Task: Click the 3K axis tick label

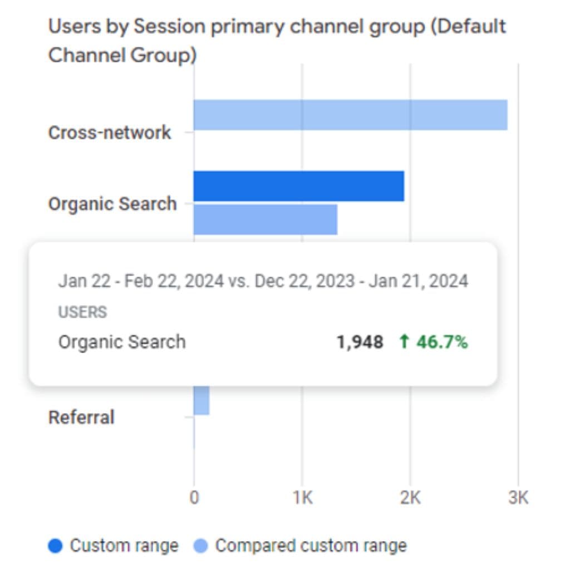Action: click(518, 497)
